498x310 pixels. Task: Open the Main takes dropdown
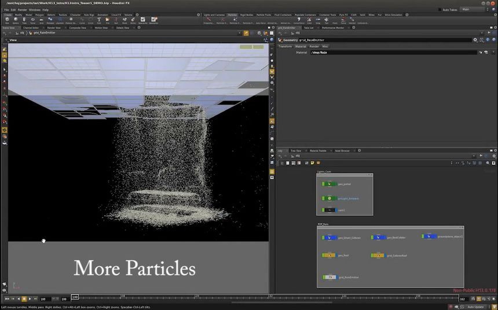point(472,9)
